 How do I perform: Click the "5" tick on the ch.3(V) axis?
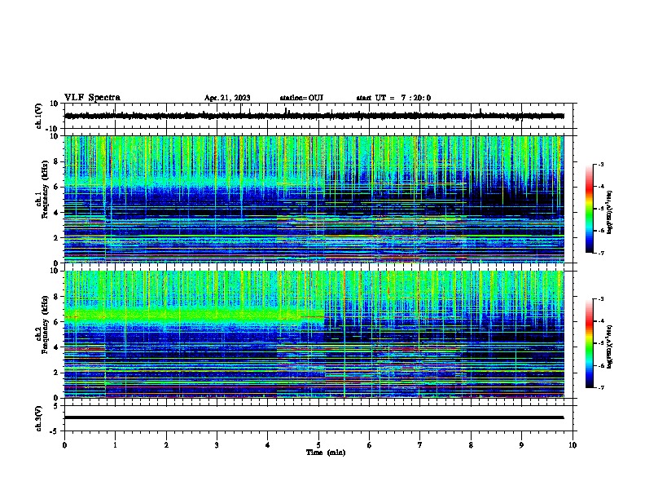(56, 405)
